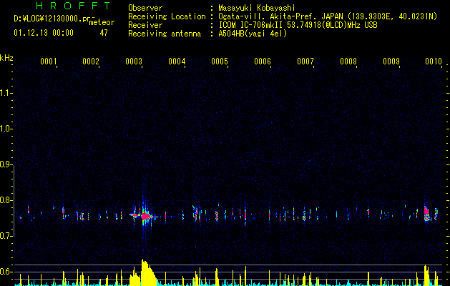Image resolution: width=450 pixels, height=286 pixels.
Task: Click the 'Receiving Location' label
Action: point(167,16)
